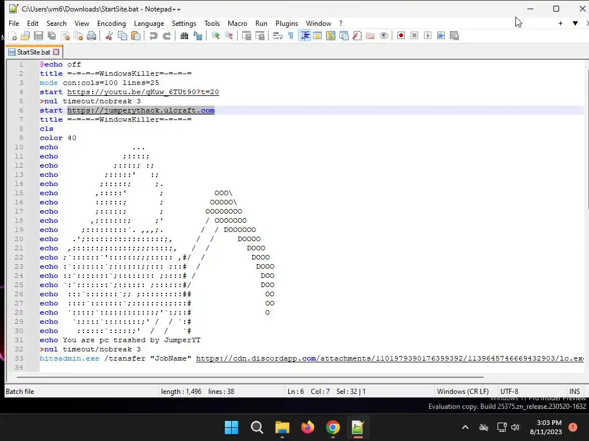Open the Edit menu
The image size is (589, 441).
(x=33, y=23)
